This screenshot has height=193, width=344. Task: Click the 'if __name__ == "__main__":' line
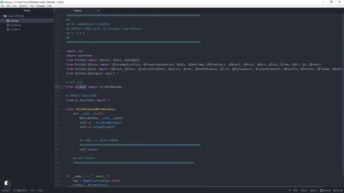[88, 176]
